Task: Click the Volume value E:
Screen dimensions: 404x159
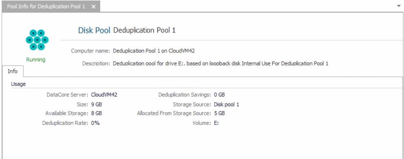Action: click(216, 123)
